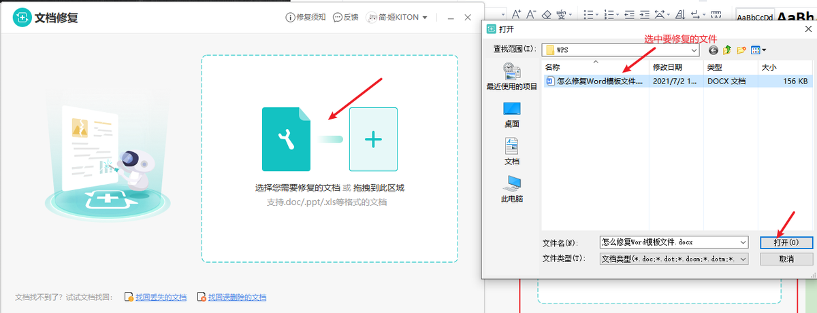This screenshot has height=313, width=817.
Task: Click the 文档修复 app logo icon
Action: (22, 17)
